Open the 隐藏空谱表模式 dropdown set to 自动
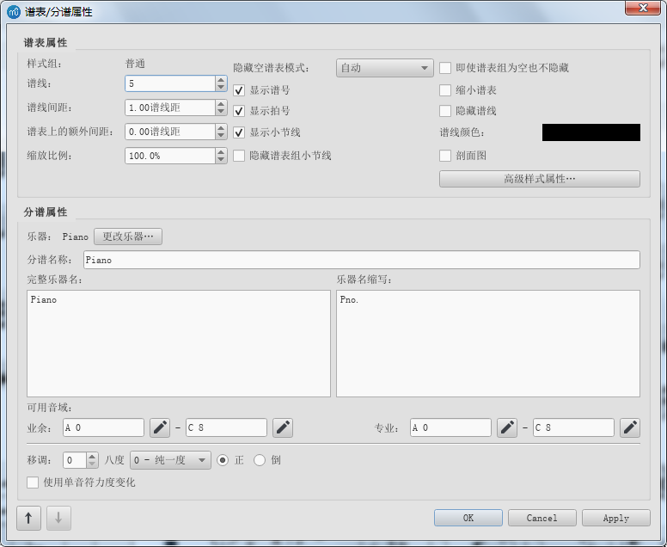The image size is (667, 547). click(x=384, y=69)
